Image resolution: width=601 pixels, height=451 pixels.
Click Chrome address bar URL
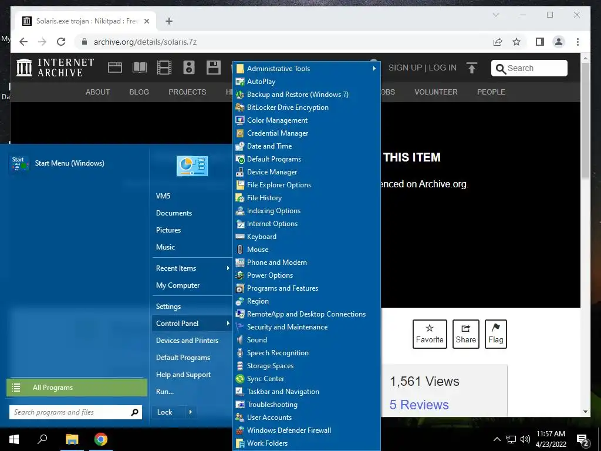tap(146, 42)
